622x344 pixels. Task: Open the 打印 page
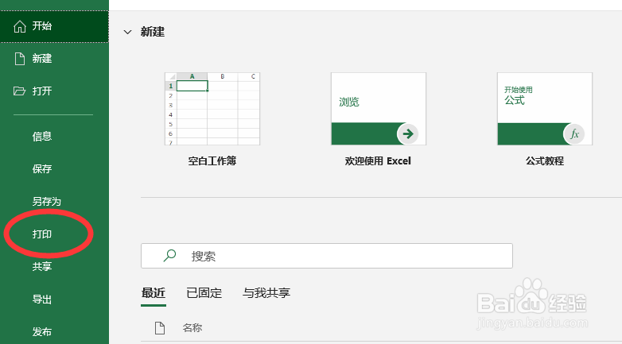coord(42,234)
